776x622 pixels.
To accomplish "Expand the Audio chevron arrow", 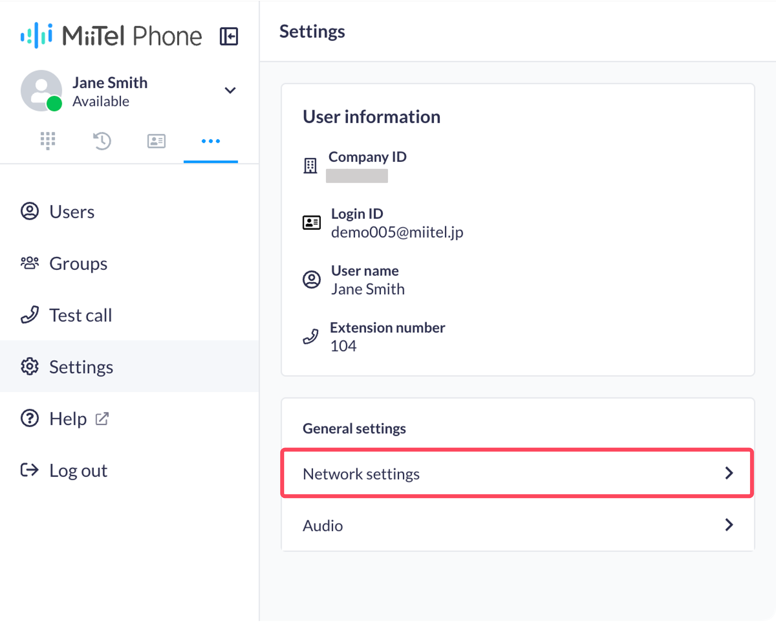I will [x=729, y=525].
